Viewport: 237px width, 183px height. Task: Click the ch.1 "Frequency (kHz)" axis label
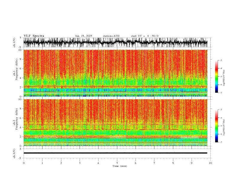[17, 70]
